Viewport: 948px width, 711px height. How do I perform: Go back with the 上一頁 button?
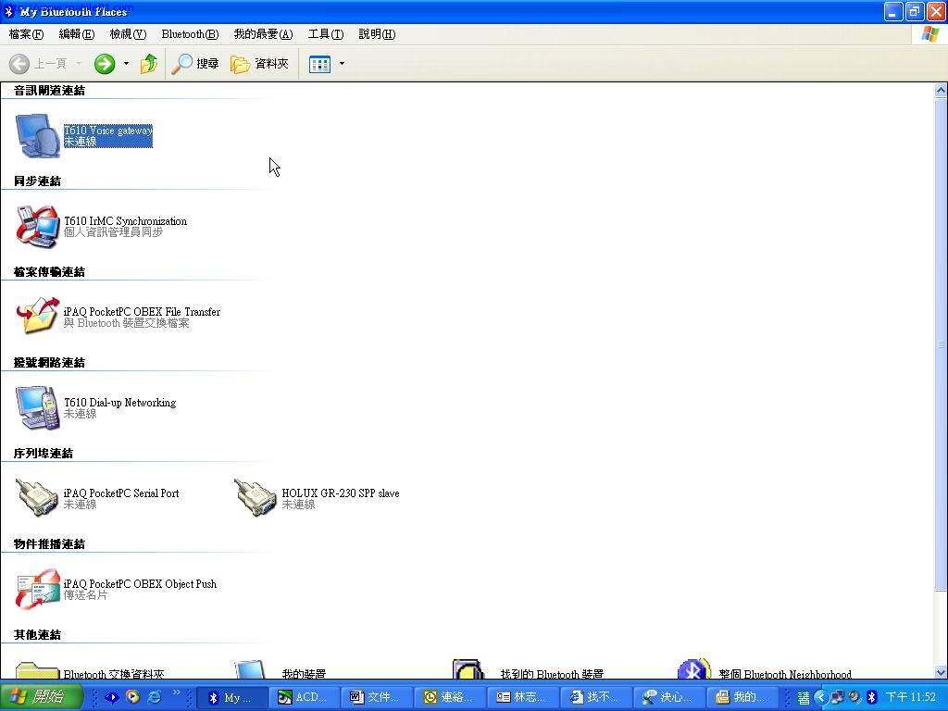coord(38,64)
